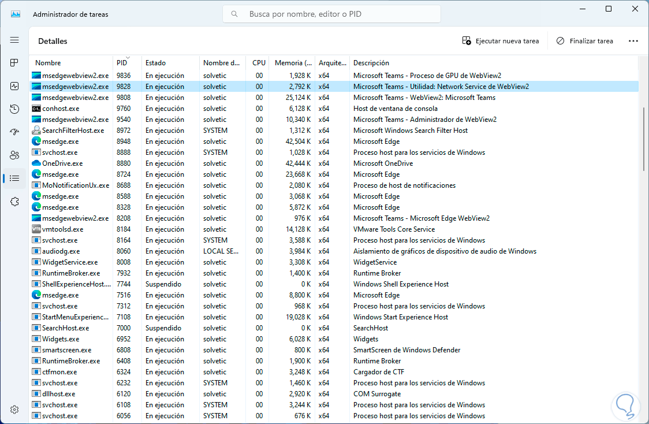Click the conhost.exe console icon
The height and width of the screenshot is (424, 649).
coord(36,109)
